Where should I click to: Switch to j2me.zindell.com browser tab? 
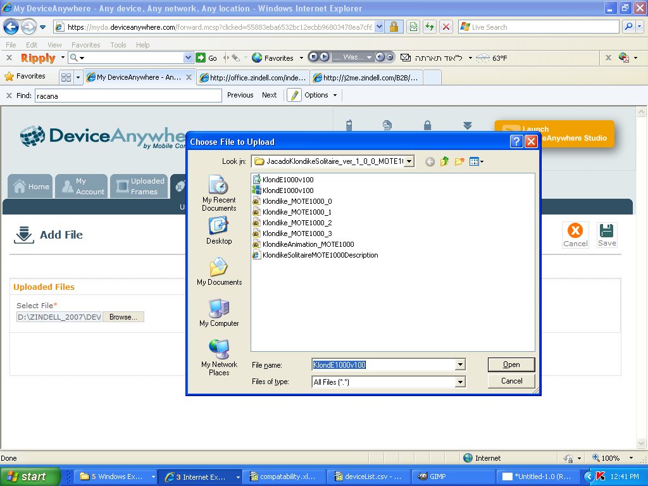click(x=366, y=78)
